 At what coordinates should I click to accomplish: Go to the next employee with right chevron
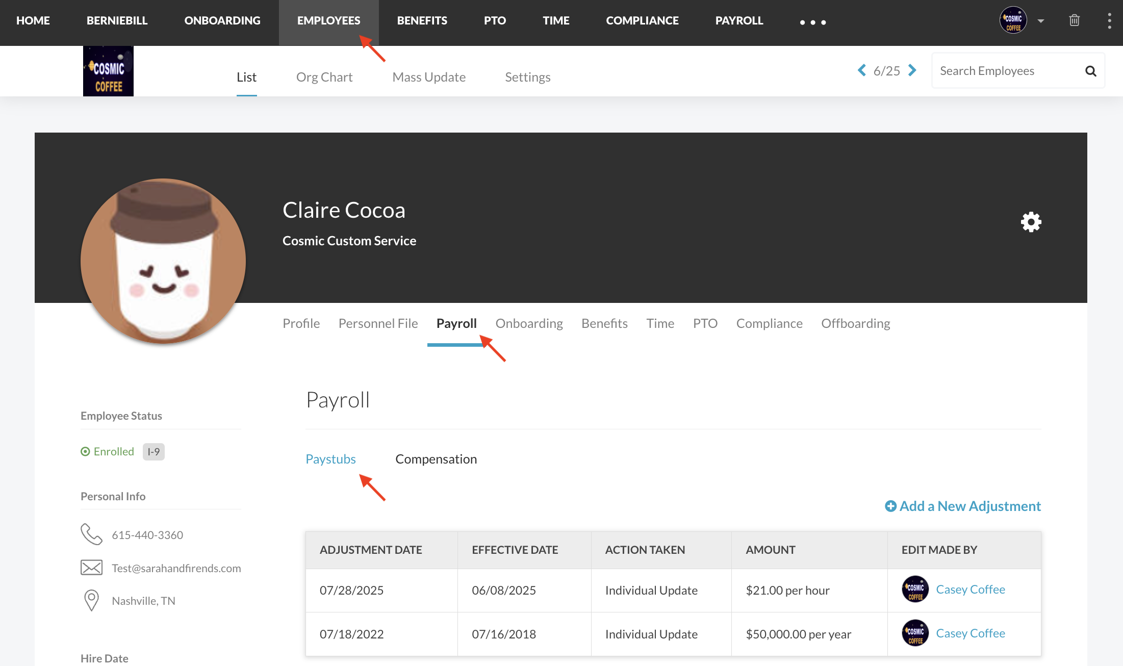[x=912, y=70]
